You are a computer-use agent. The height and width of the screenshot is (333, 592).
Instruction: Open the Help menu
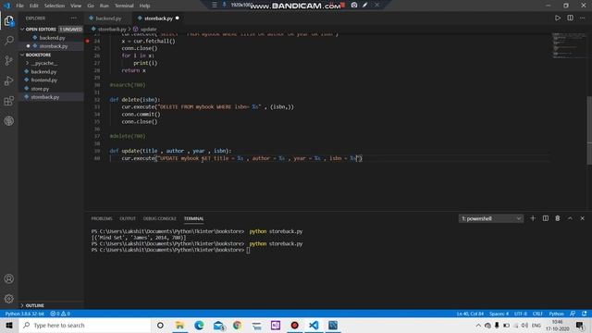(x=144, y=6)
